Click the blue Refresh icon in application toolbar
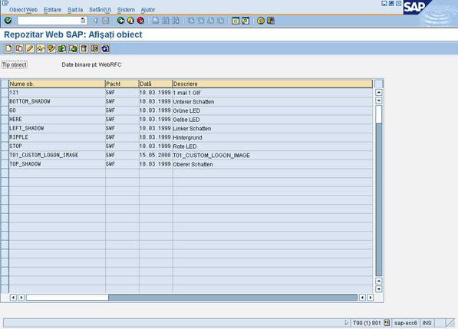 pos(105,48)
